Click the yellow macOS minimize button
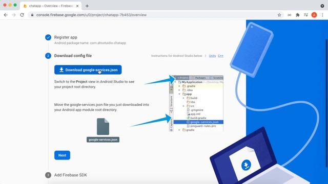328x184 pixels. coord(10,5)
